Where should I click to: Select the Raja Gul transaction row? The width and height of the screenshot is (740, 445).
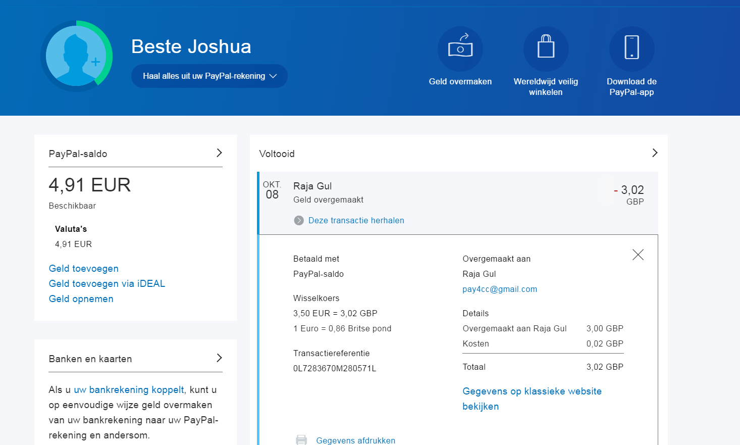(458, 203)
